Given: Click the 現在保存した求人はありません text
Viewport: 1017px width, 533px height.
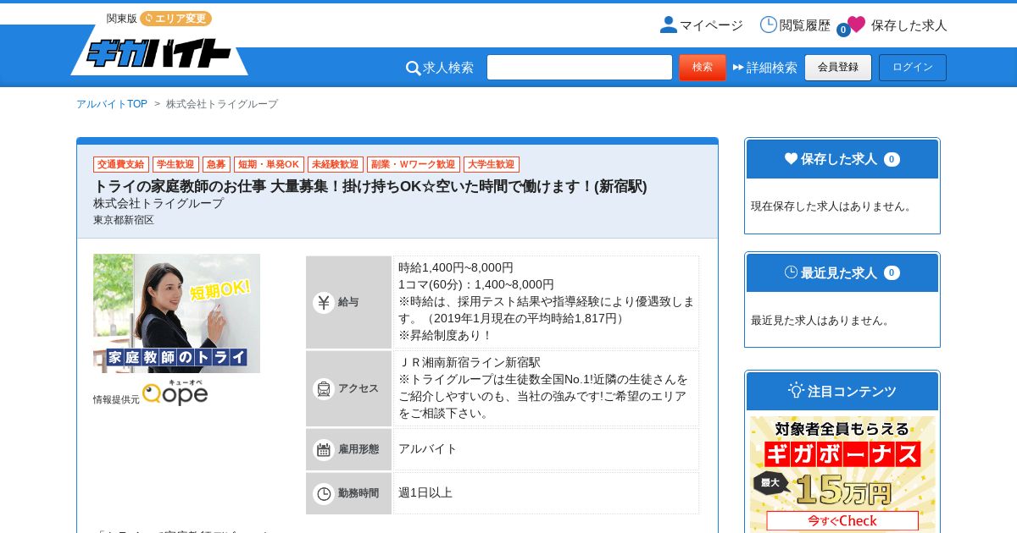Looking at the screenshot, I should coord(832,206).
